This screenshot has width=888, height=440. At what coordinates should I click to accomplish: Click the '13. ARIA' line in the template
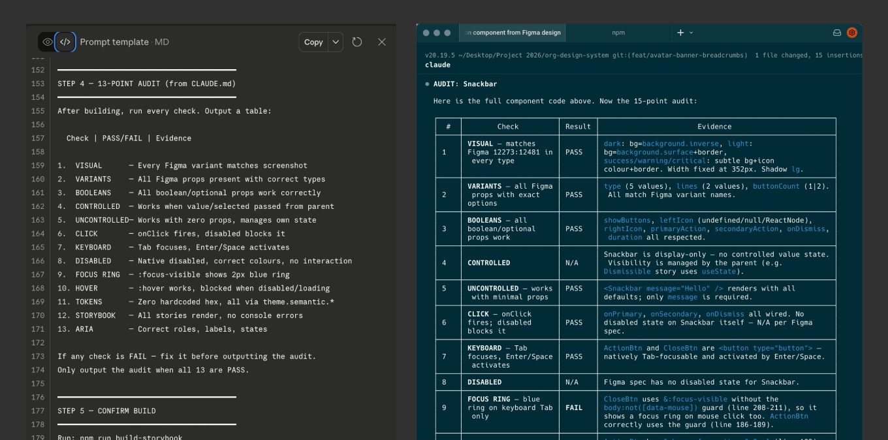click(x=163, y=330)
